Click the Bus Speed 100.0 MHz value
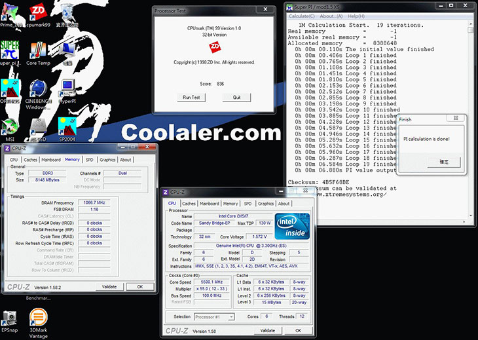The image size is (478, 340). (x=211, y=295)
